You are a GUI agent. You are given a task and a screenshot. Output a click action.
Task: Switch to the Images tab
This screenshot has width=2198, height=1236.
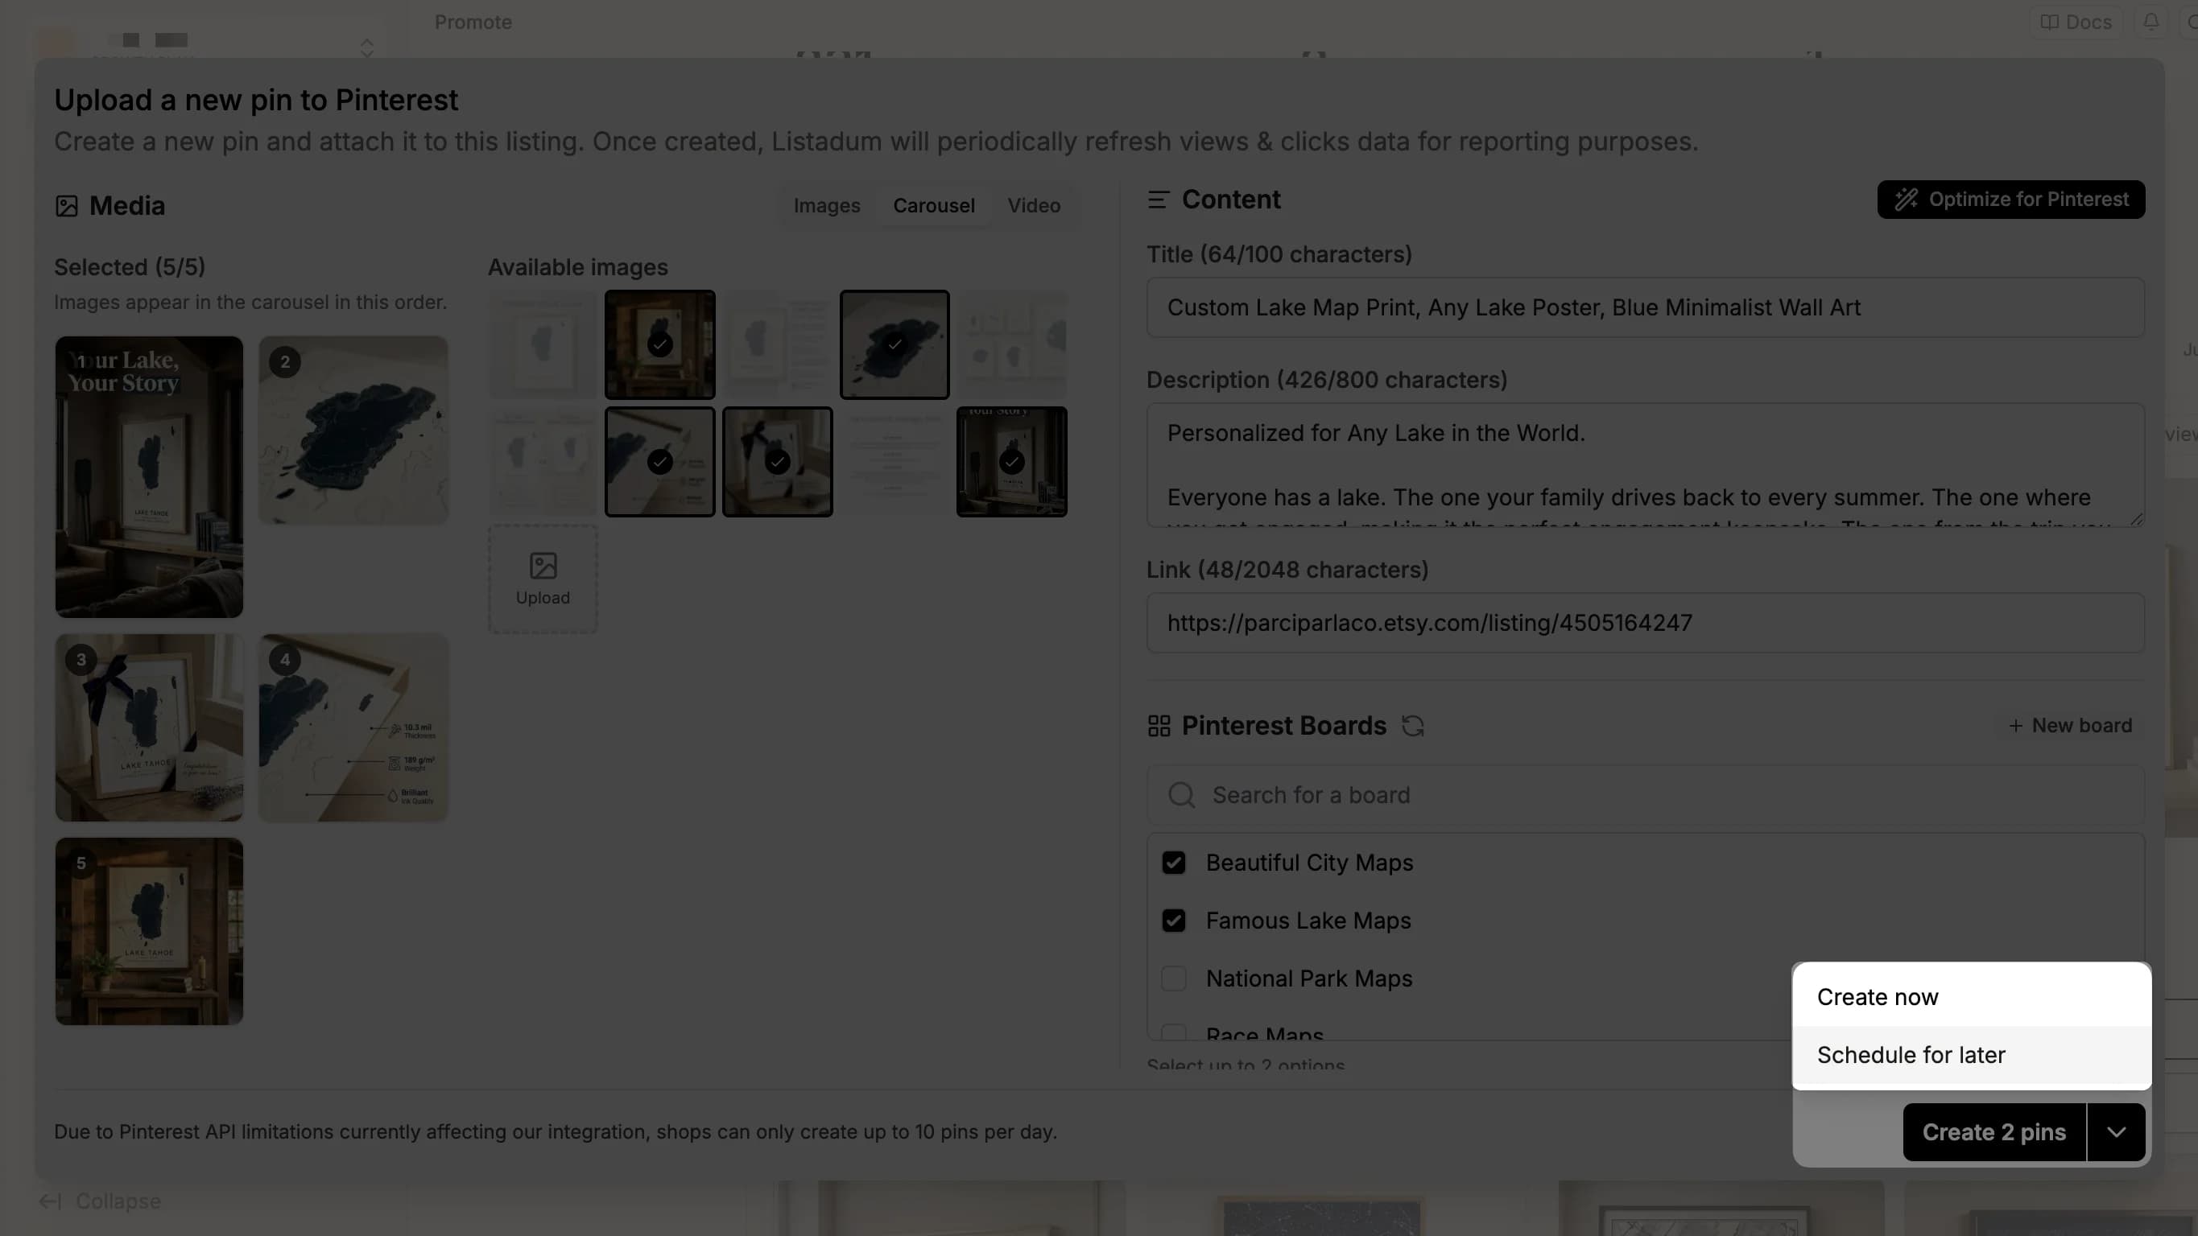pos(827,205)
